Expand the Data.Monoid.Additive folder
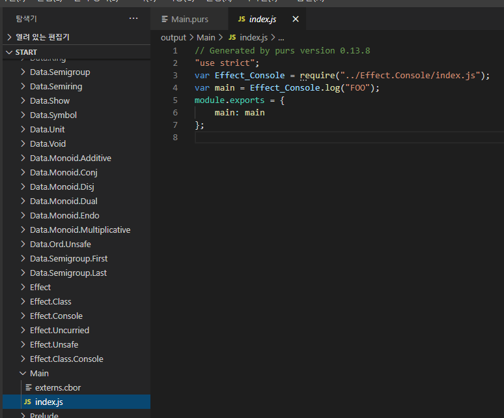 coord(70,158)
